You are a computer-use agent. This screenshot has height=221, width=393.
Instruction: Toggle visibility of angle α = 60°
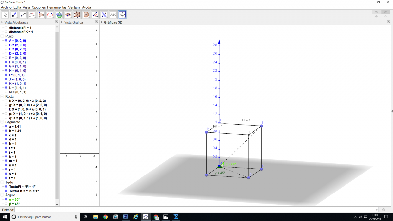[6, 199]
